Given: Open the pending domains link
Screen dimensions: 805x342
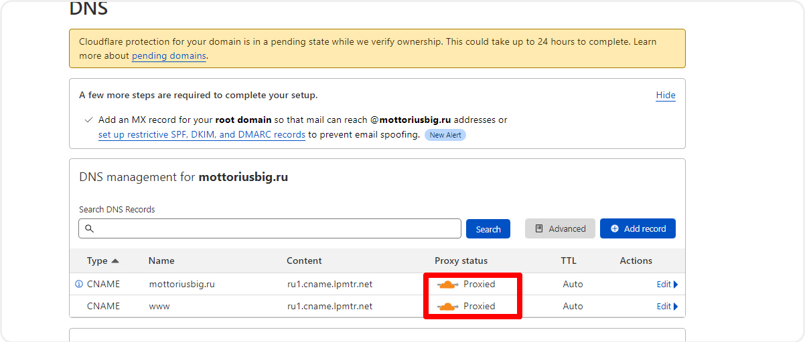Looking at the screenshot, I should (169, 56).
